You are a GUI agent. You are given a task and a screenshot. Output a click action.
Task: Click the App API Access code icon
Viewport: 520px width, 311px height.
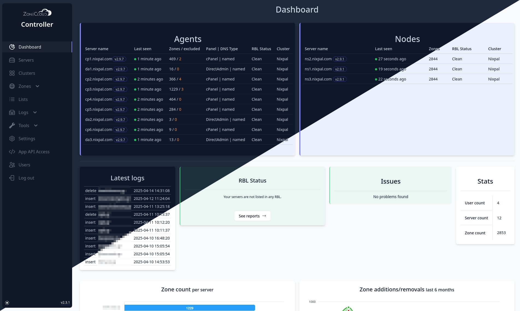(12, 152)
